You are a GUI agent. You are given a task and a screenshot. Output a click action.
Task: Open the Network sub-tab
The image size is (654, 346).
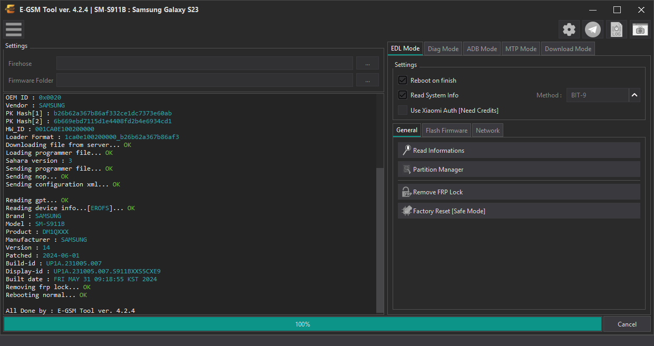(487, 130)
